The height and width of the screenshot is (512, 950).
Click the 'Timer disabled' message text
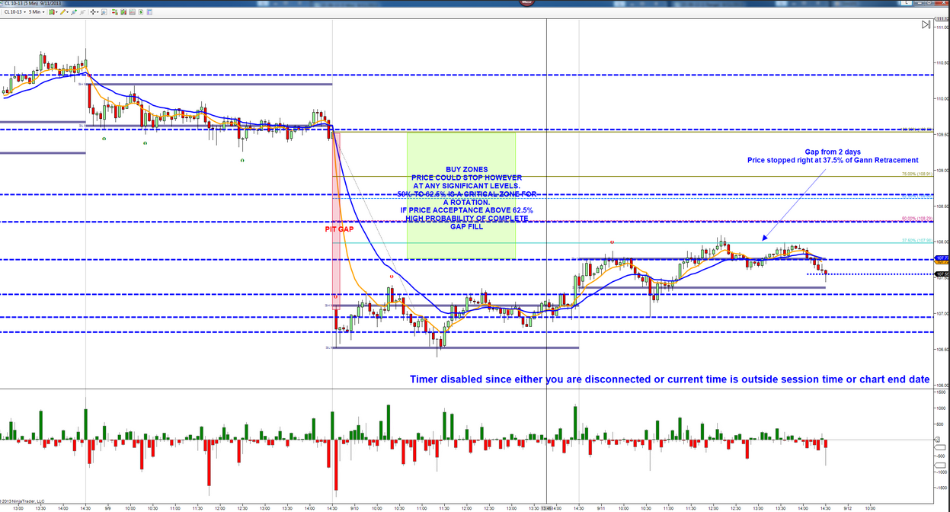pos(670,379)
